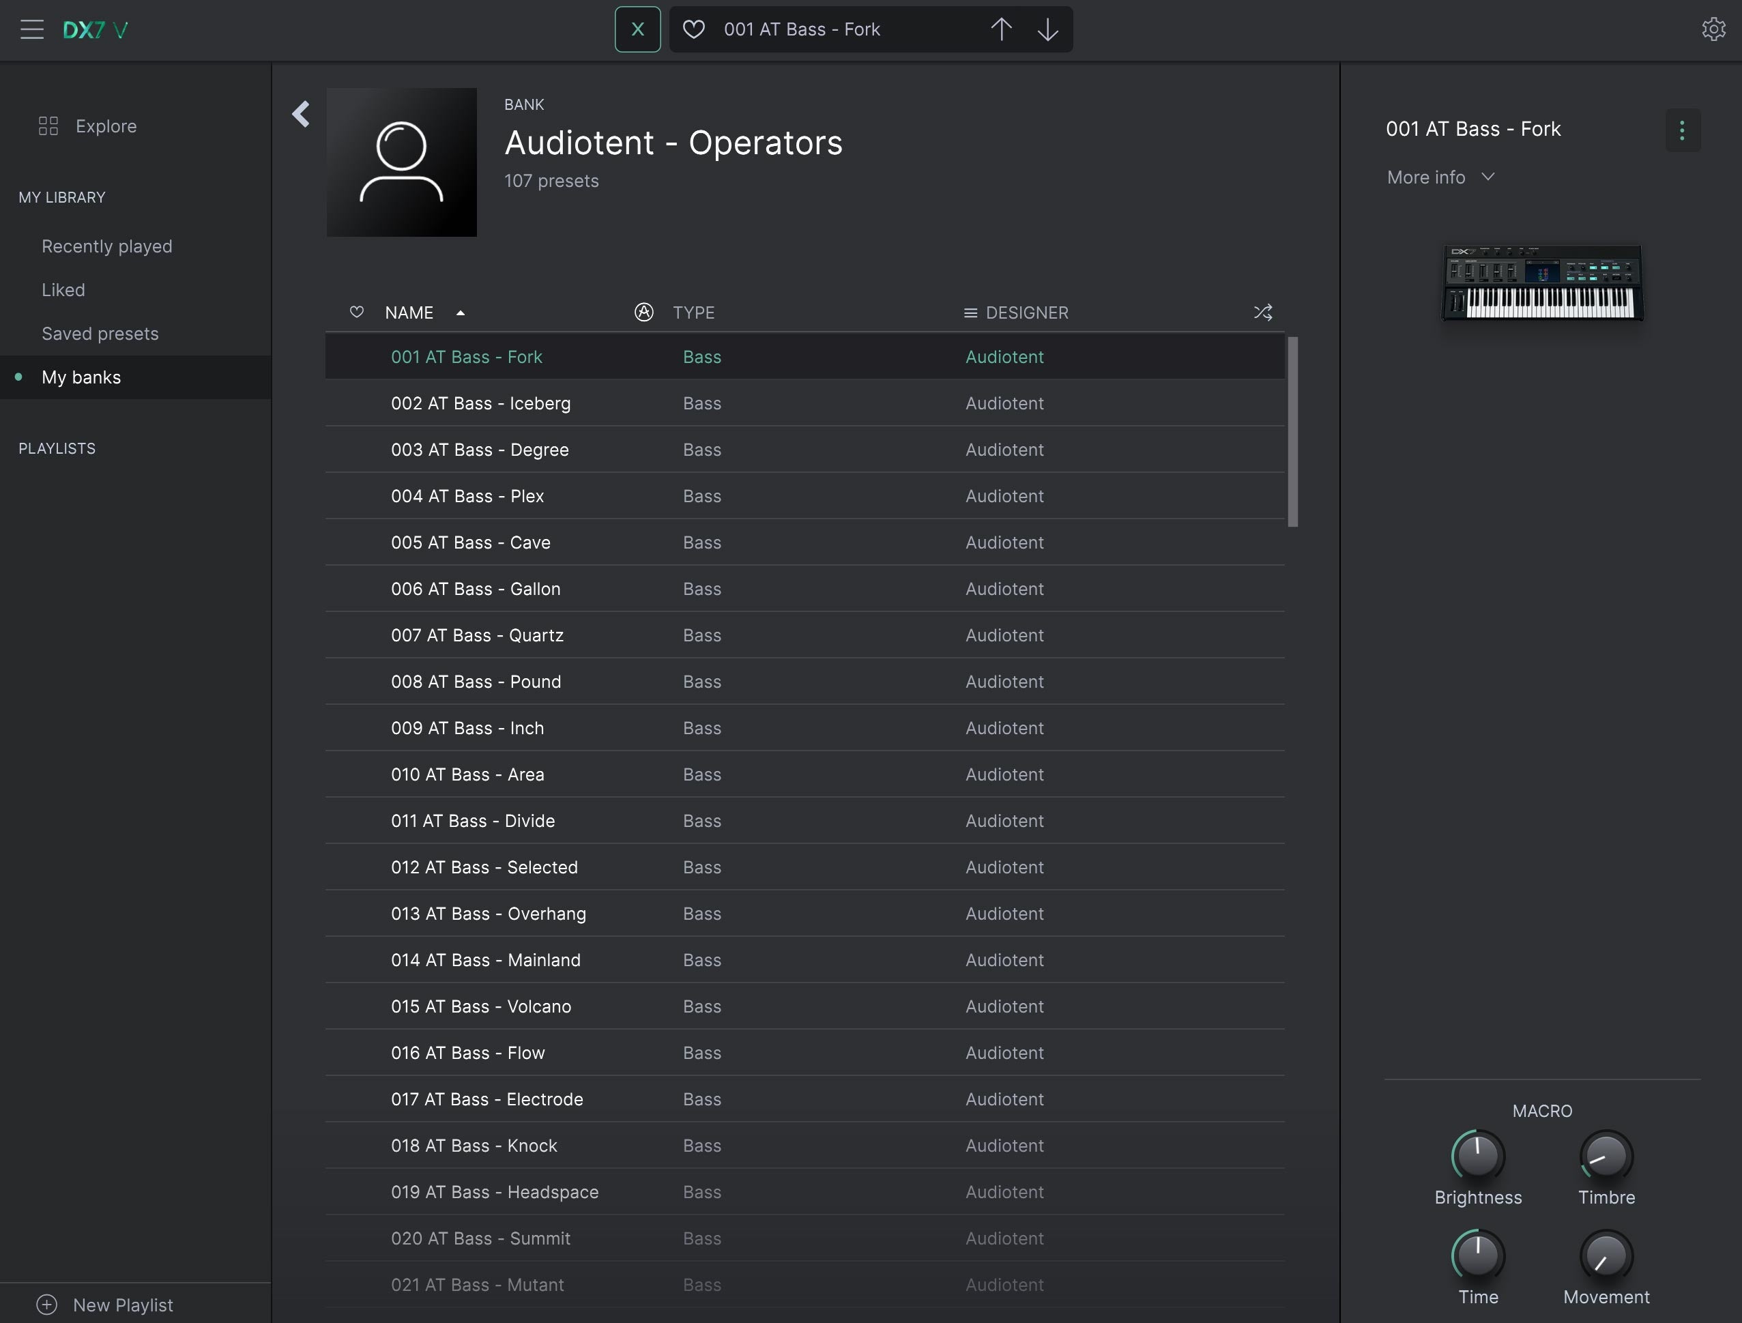Load the previous preset with up arrow
The width and height of the screenshot is (1742, 1323).
click(1001, 30)
